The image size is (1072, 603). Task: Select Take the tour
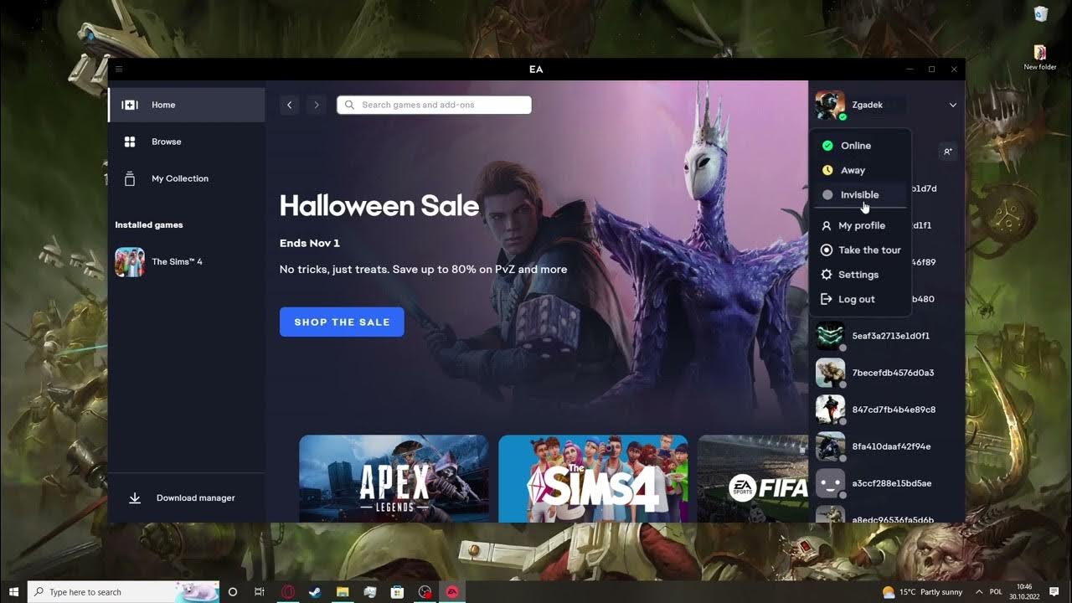point(860,250)
